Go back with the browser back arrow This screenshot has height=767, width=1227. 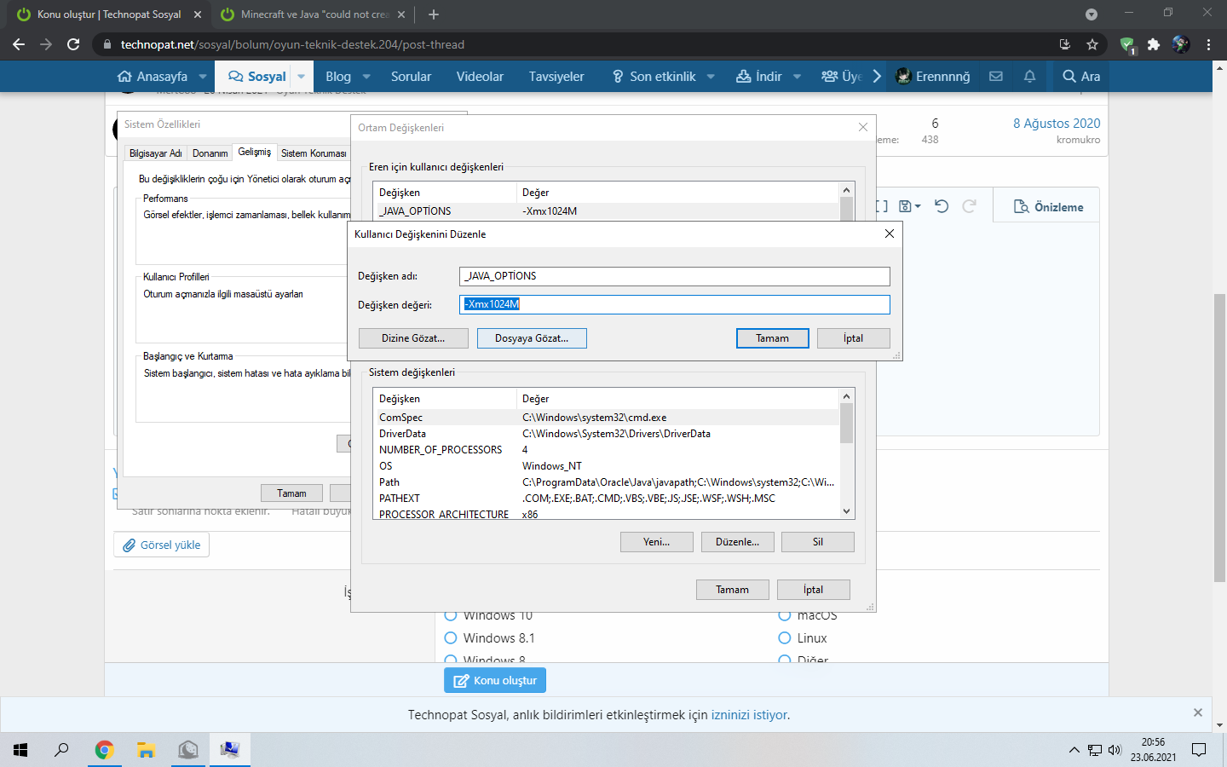(x=19, y=44)
